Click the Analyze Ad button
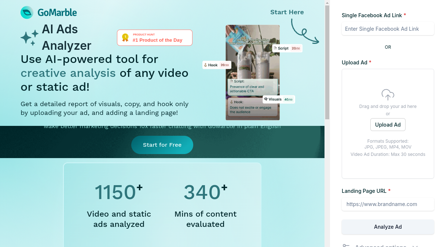This screenshot has height=247, width=440. click(388, 227)
